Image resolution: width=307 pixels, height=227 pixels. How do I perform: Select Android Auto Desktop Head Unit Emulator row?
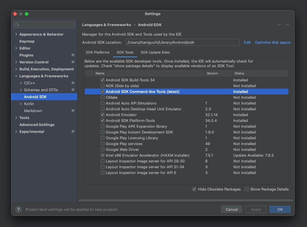pos(186,109)
